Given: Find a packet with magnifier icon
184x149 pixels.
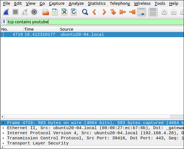Looking at the screenshot, I should pos(85,12).
